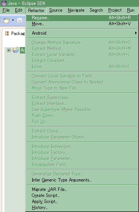Open the New wizard dropdown arrow

[x=13, y=20]
